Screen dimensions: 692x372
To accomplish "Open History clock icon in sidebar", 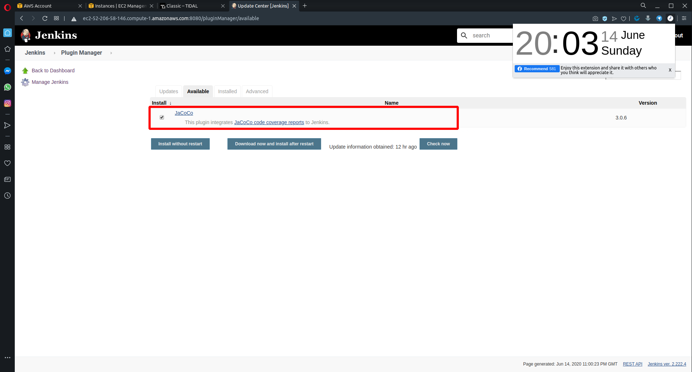I will tap(7, 196).
